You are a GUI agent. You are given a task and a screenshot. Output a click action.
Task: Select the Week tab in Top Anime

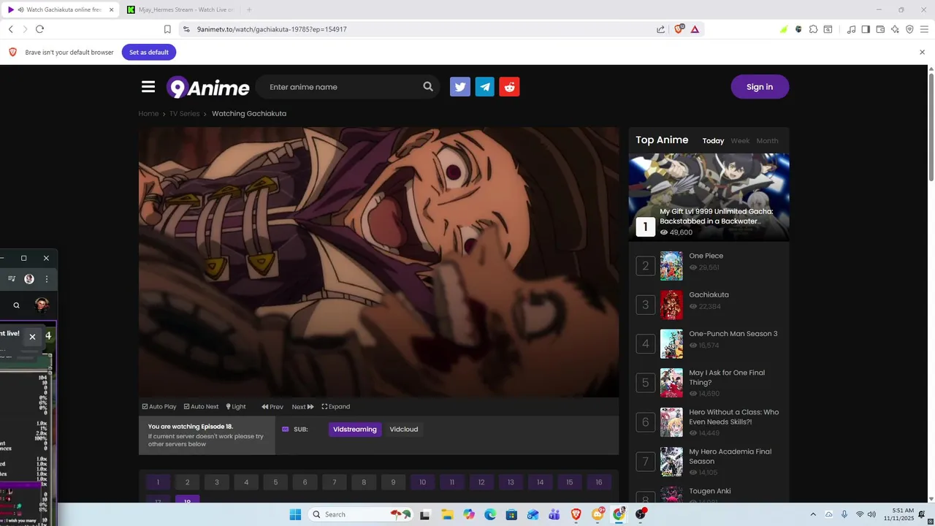click(x=740, y=141)
